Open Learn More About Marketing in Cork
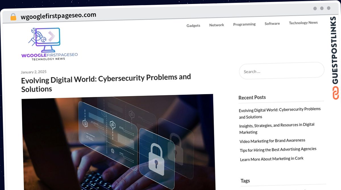 pos(272,159)
